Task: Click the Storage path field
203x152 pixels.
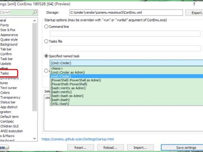Action: coord(126,12)
